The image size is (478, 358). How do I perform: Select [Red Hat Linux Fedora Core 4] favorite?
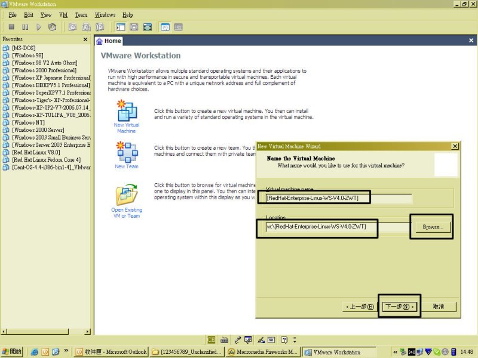(x=46, y=160)
